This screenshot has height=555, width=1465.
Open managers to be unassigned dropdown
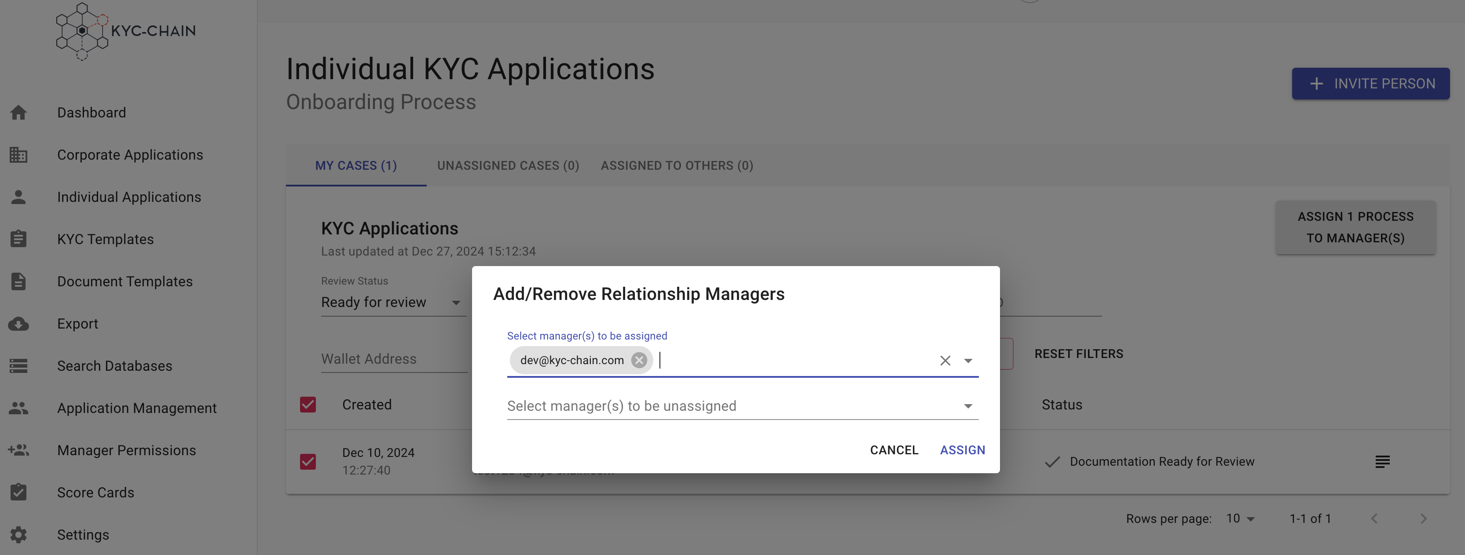click(x=743, y=406)
